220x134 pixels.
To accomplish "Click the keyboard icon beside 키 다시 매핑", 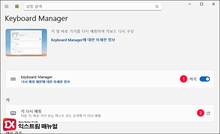I will click(13, 113).
